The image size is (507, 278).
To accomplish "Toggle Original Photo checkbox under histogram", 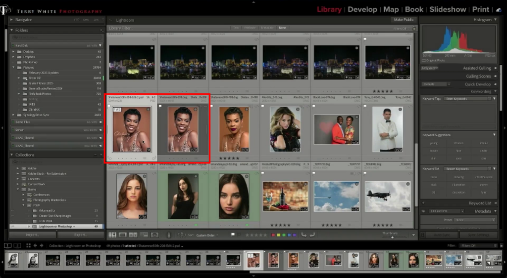I will click(424, 60).
